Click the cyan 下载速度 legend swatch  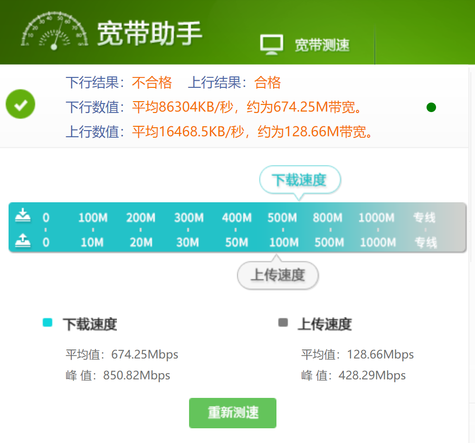47,322
